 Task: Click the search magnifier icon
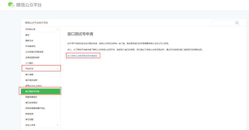coord(237,23)
